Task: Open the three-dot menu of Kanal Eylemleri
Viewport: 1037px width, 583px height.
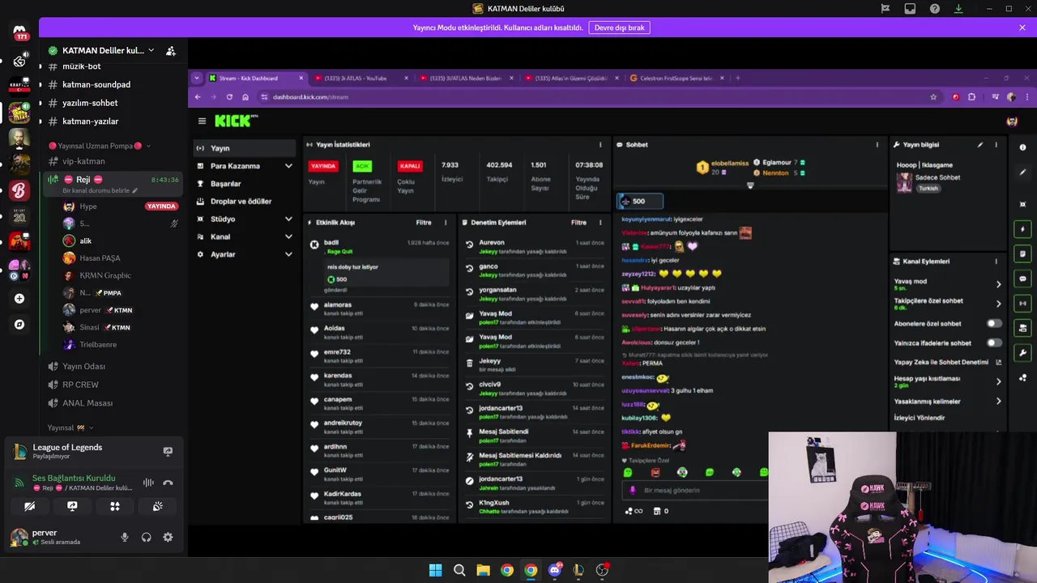Action: 996,262
